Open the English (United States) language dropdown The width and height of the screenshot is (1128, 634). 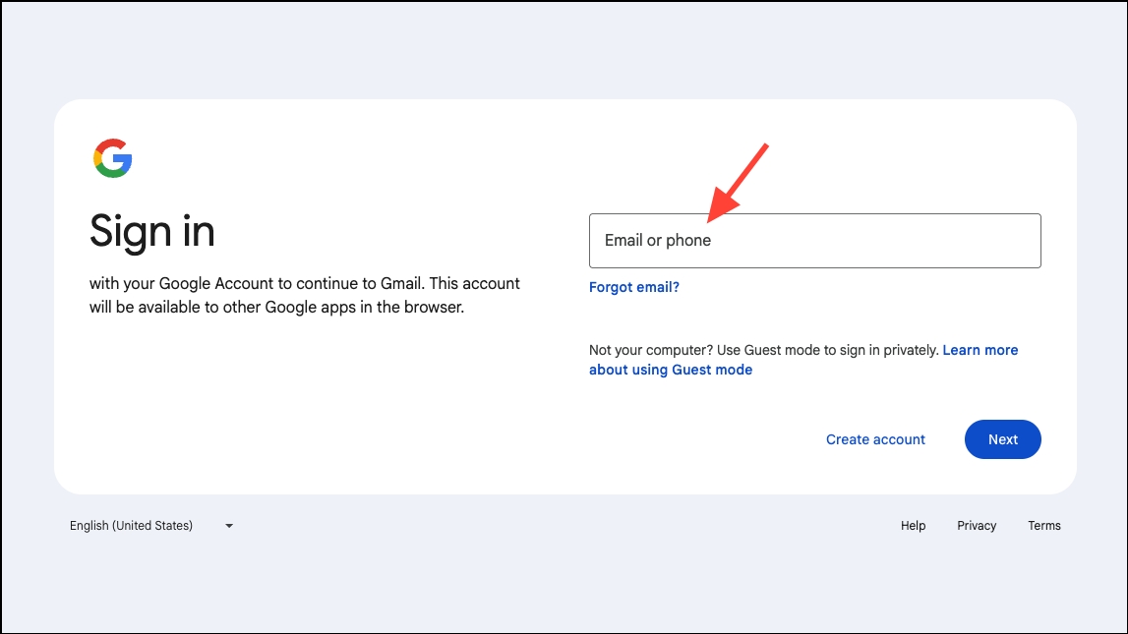pos(151,526)
